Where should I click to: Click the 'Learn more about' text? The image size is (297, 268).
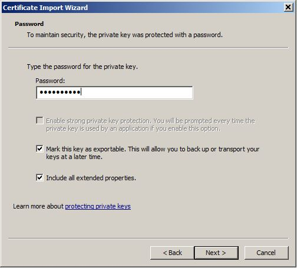[38, 206]
